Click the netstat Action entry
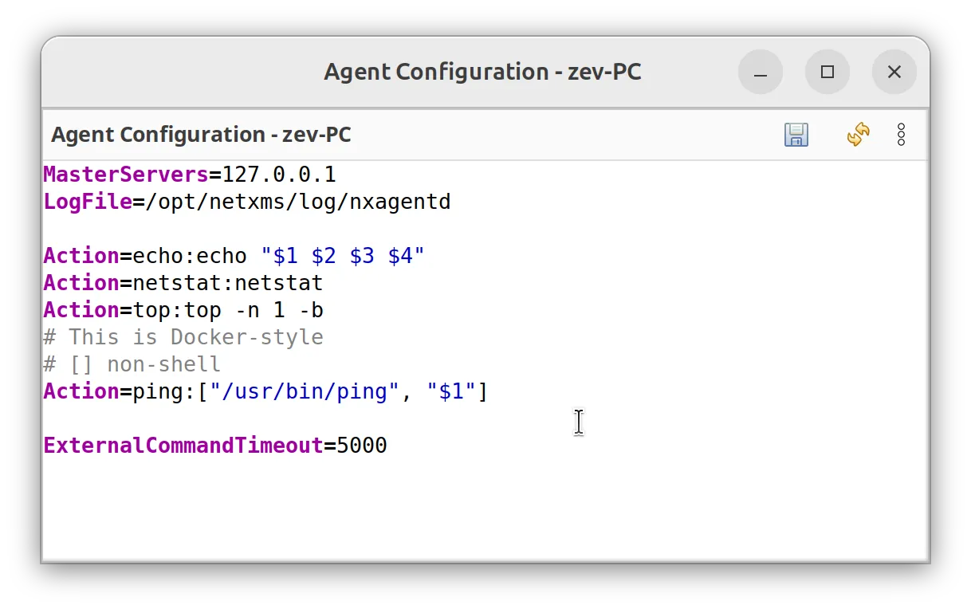Image resolution: width=971 pixels, height=609 pixels. coord(183,282)
